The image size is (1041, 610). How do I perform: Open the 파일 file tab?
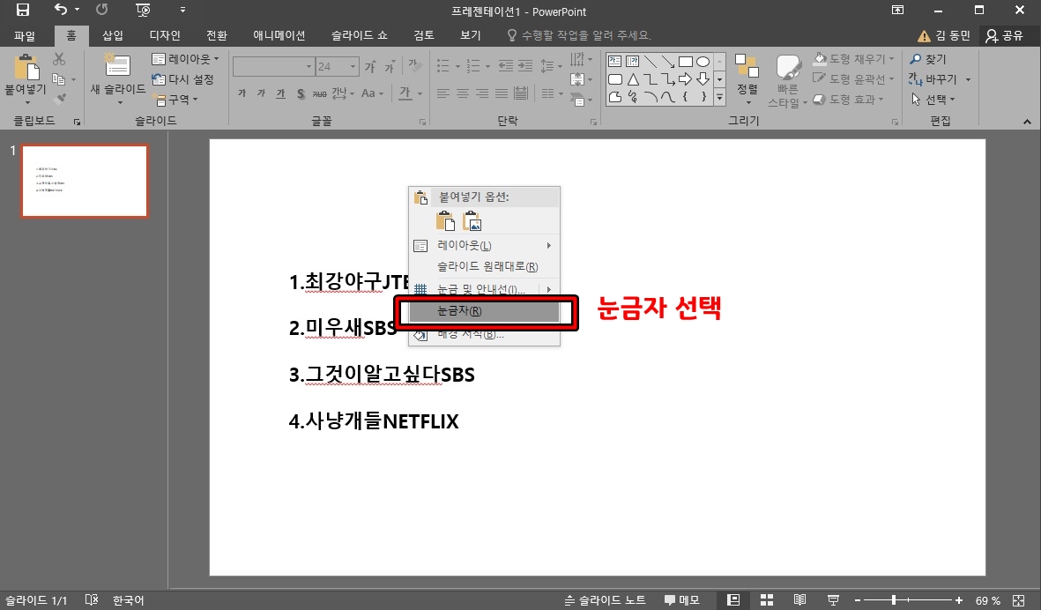coord(25,36)
